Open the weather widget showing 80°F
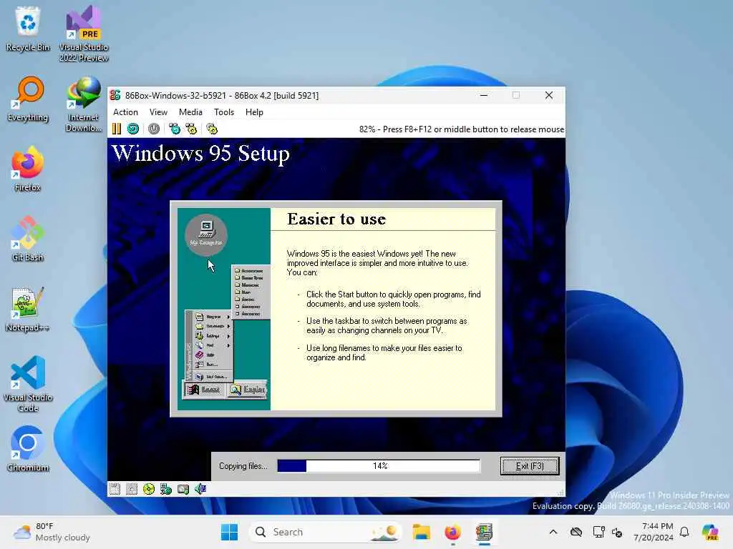The height and width of the screenshot is (549, 733). (x=52, y=532)
